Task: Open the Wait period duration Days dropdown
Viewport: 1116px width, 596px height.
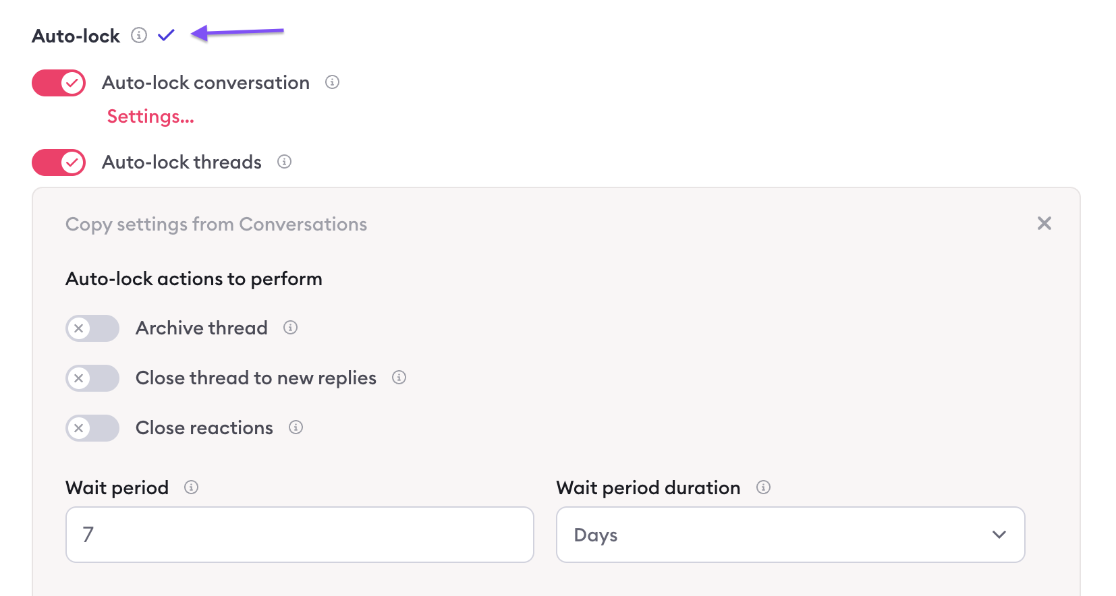Action: 790,535
